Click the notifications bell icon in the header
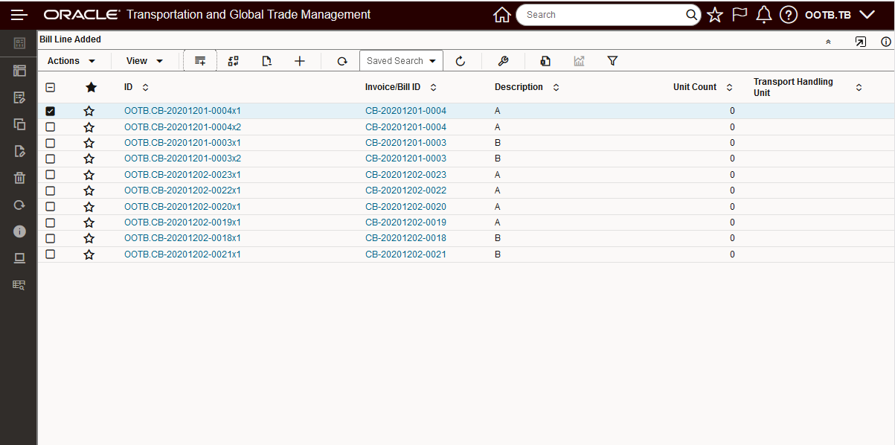The image size is (895, 445). pos(764,14)
